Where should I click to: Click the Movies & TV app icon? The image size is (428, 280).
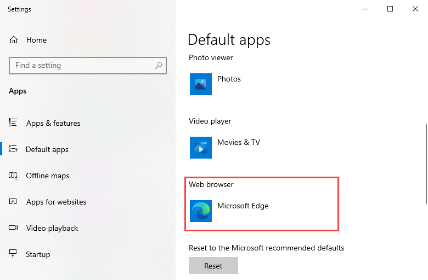coord(200,148)
